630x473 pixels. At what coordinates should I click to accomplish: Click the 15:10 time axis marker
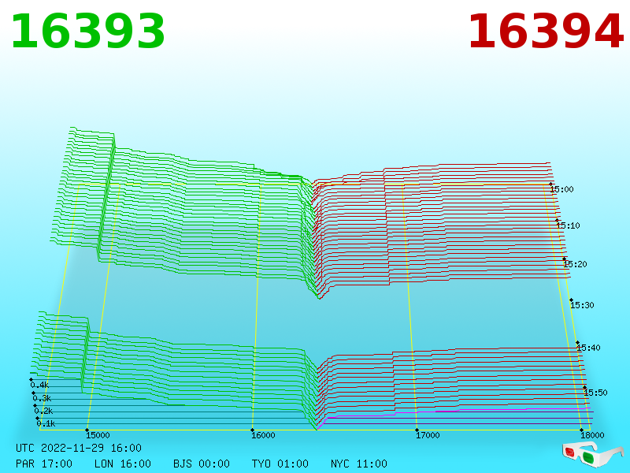coord(568,225)
